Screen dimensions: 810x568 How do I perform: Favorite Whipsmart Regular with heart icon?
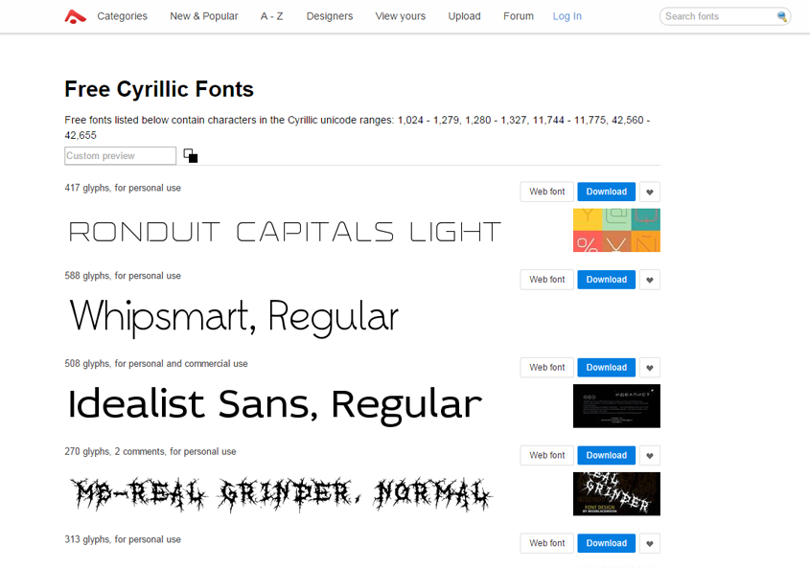(649, 280)
